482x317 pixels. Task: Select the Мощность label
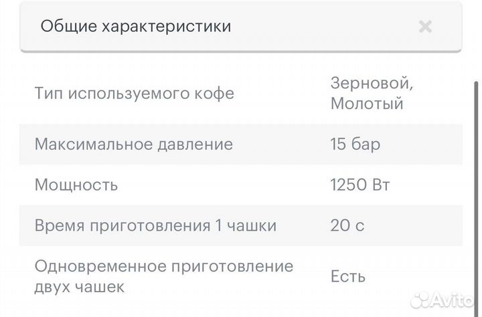(x=76, y=185)
